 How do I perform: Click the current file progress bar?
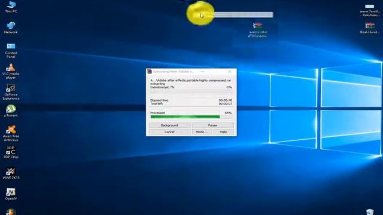coord(191,92)
